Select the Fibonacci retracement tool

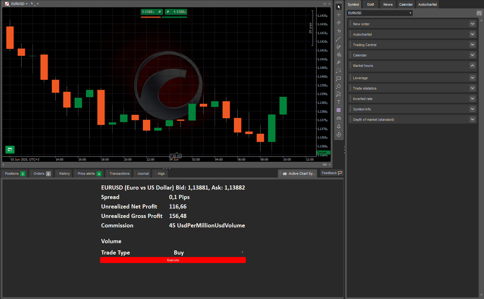(x=339, y=70)
